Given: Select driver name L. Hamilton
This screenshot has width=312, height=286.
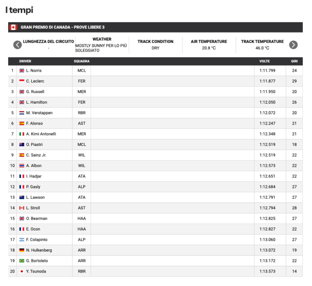Looking at the screenshot, I should coord(36,102).
